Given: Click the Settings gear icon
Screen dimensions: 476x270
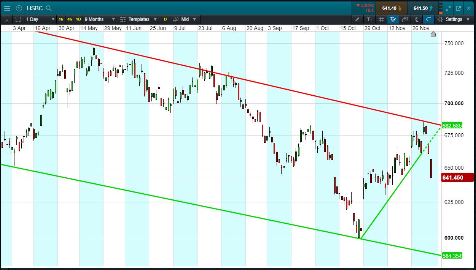Looking at the screenshot, I should (x=440, y=19).
